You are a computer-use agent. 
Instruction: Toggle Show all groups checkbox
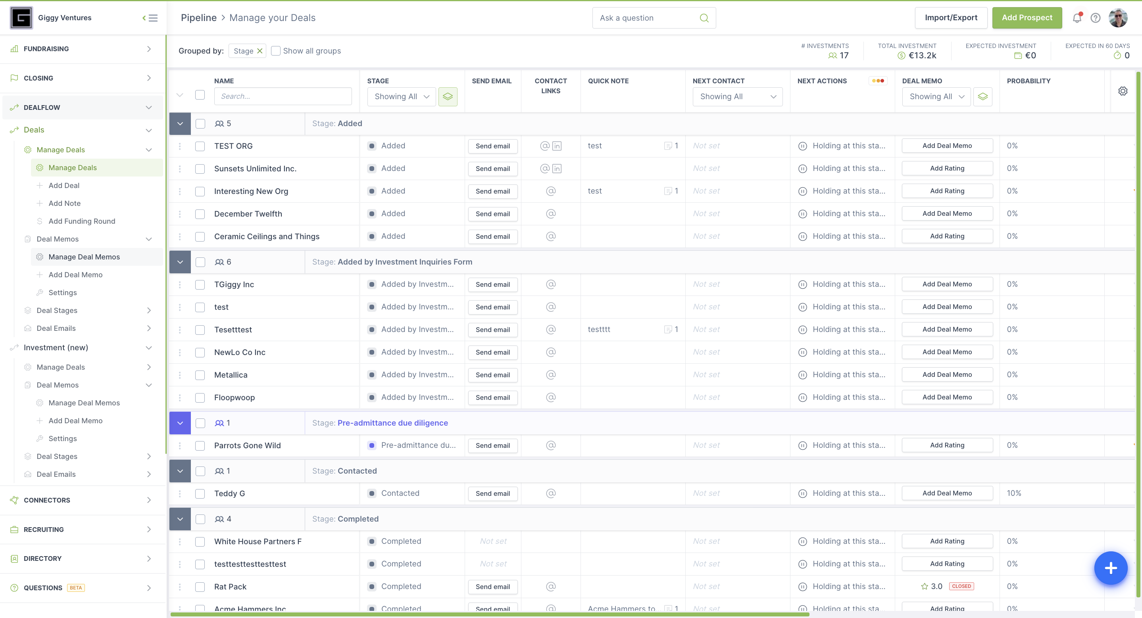point(275,50)
